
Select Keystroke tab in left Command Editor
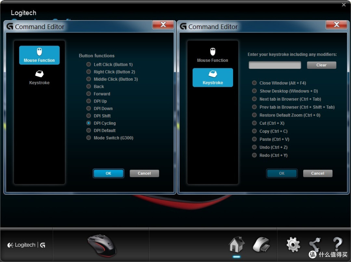[39, 77]
